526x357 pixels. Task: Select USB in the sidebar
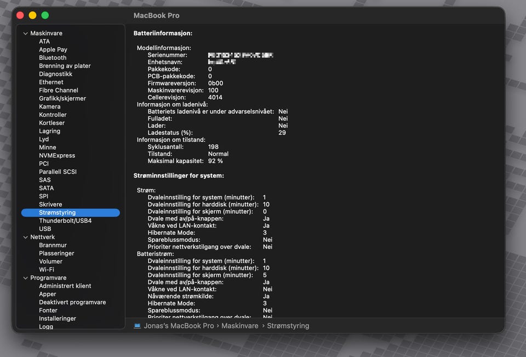point(45,229)
